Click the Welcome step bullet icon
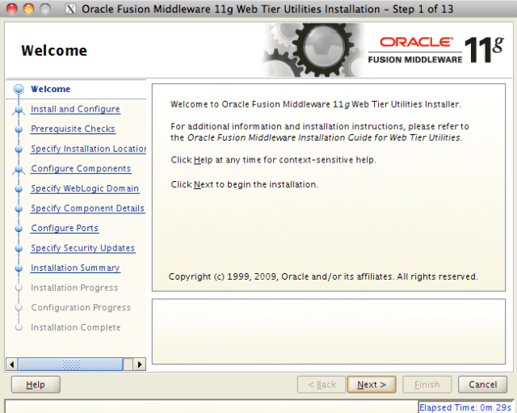 (x=18, y=90)
